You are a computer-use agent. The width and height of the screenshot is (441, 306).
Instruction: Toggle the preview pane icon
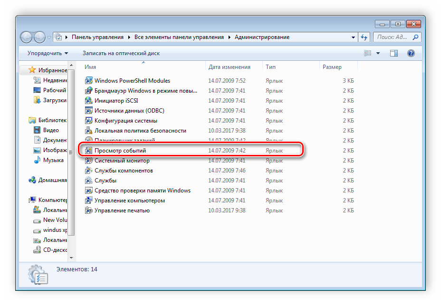coord(393,53)
